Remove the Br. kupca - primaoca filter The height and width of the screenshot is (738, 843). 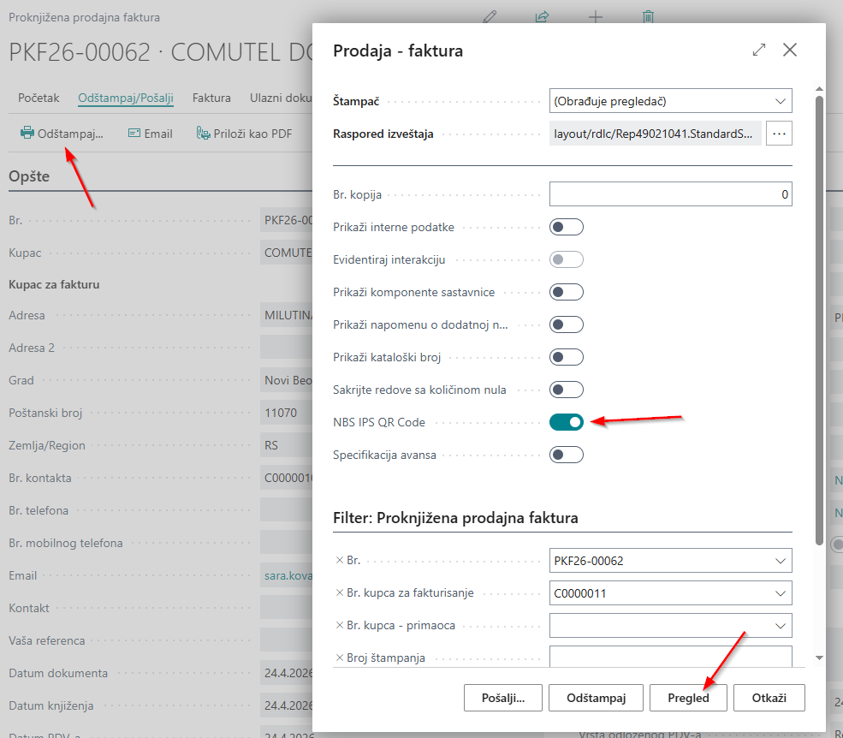339,625
